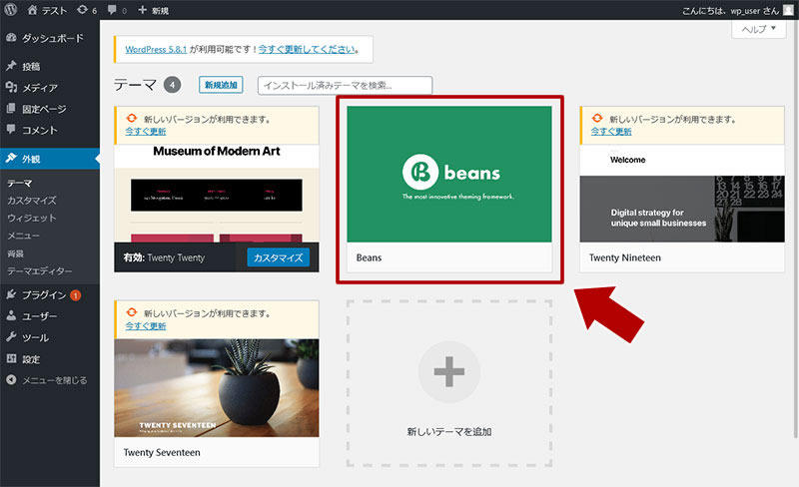Click the 新しいテーマを追加 label
This screenshot has width=799, height=487.
coord(448,431)
